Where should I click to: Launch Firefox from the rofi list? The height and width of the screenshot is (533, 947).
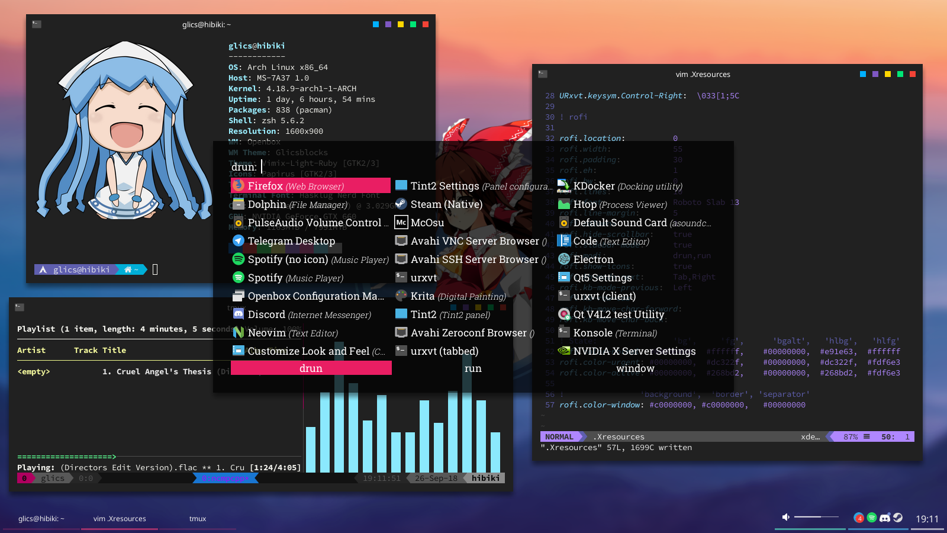click(311, 186)
